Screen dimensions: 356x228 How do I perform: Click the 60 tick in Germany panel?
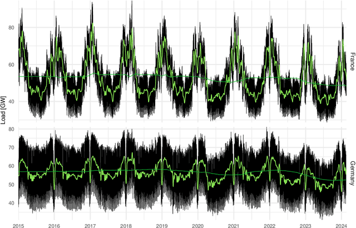12,166
